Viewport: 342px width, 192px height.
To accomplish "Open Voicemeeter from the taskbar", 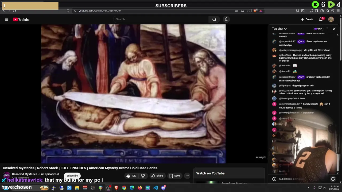I will (x=85, y=188).
